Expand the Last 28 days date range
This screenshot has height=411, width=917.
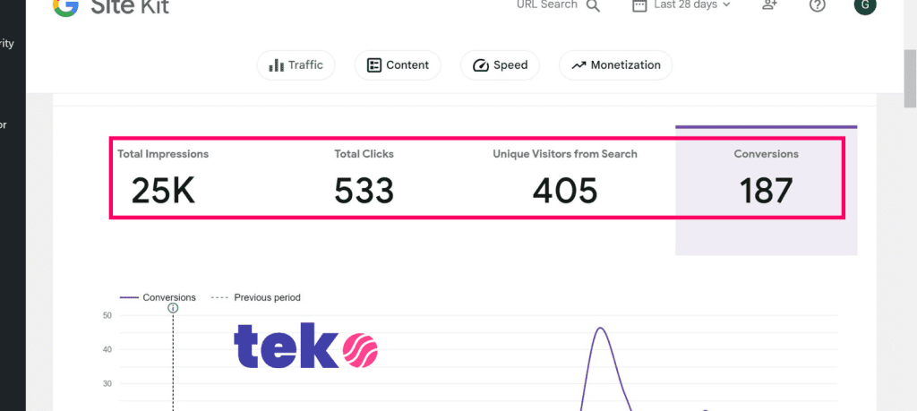point(681,5)
